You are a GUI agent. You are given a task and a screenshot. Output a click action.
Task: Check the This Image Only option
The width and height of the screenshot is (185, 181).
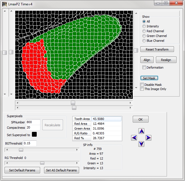tap(142, 89)
